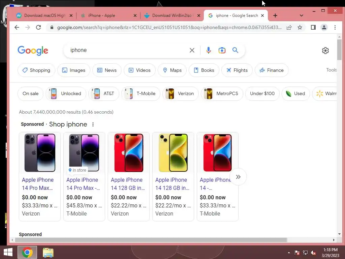Open red Apple iPhone 14 T-Mobile listing
This screenshot has height=259, width=345.
coord(218,177)
